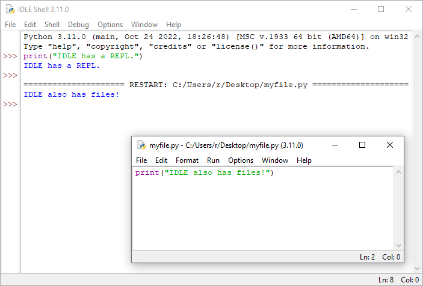Screen dimensions: 423x286
Task: Open the Edit menu in myfile.py editor
Action: [x=161, y=160]
